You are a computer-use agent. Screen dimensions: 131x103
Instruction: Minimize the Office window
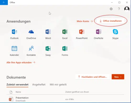tap(112, 2)
